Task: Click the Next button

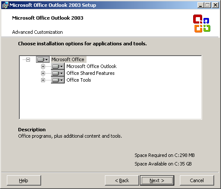Action: point(157,180)
